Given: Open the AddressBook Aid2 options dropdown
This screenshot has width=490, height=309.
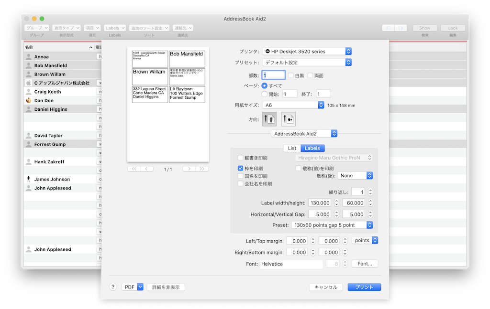Looking at the screenshot, I should point(304,133).
